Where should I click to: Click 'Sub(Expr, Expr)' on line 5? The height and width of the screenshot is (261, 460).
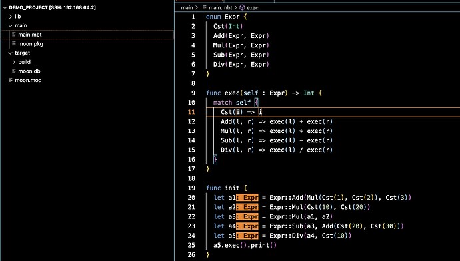tap(241, 55)
